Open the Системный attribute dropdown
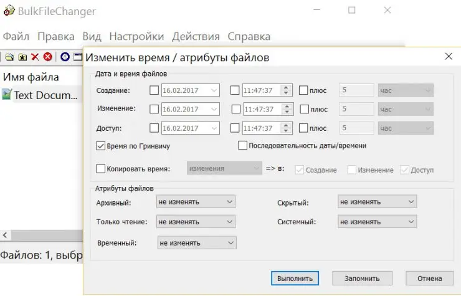The height and width of the screenshot is (296, 461). (377, 222)
